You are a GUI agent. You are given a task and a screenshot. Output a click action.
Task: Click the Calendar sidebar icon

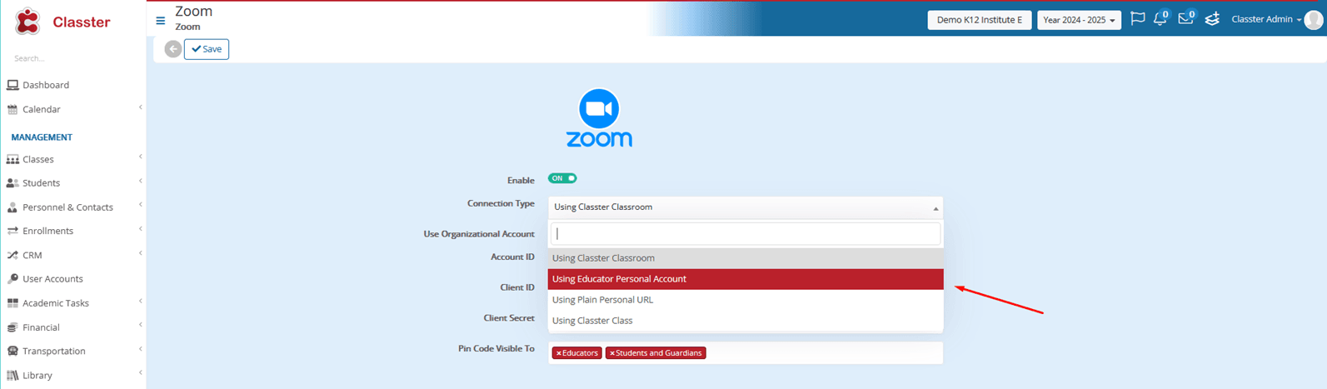click(x=12, y=109)
